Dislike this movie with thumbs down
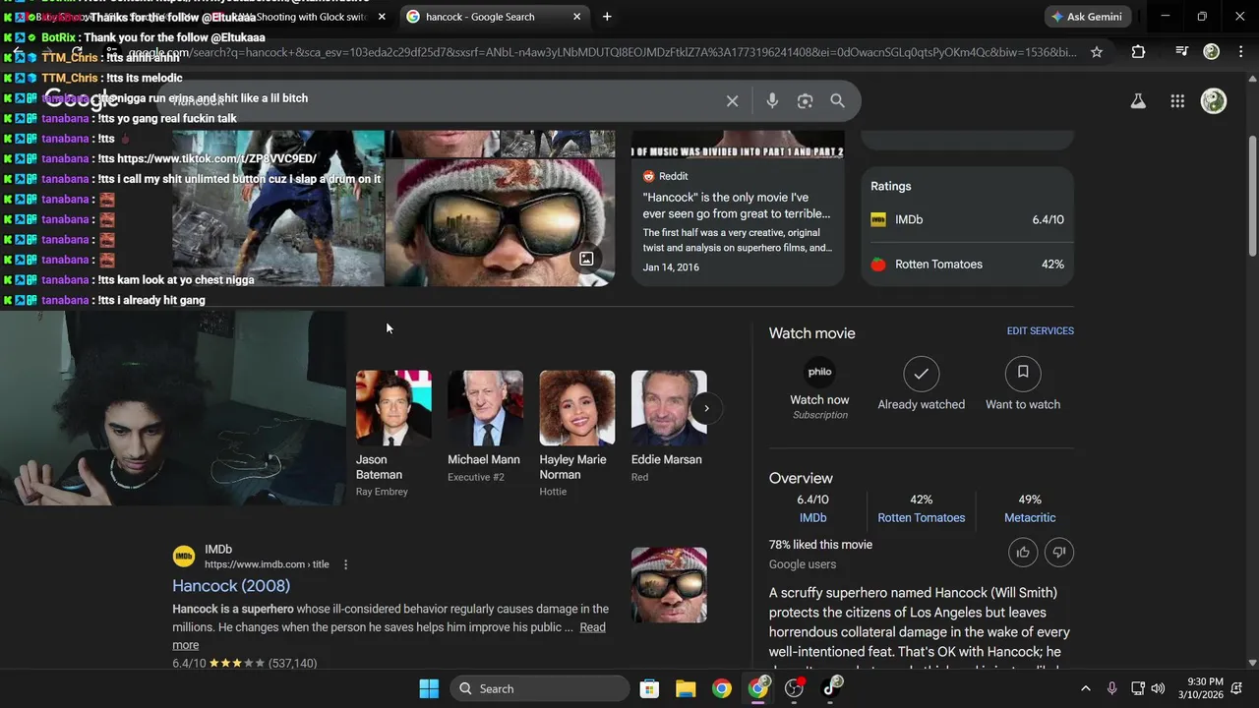This screenshot has width=1259, height=708. point(1059,553)
